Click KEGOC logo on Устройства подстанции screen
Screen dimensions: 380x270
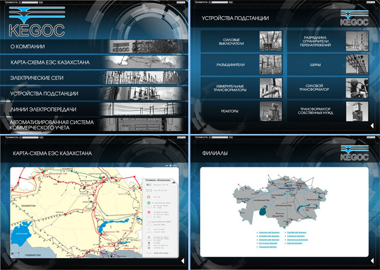[354, 18]
